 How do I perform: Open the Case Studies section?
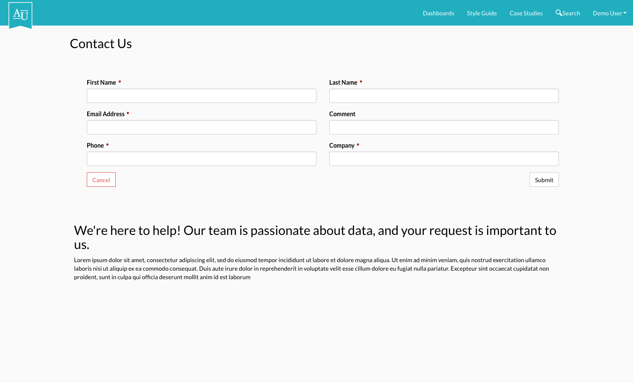point(526,13)
